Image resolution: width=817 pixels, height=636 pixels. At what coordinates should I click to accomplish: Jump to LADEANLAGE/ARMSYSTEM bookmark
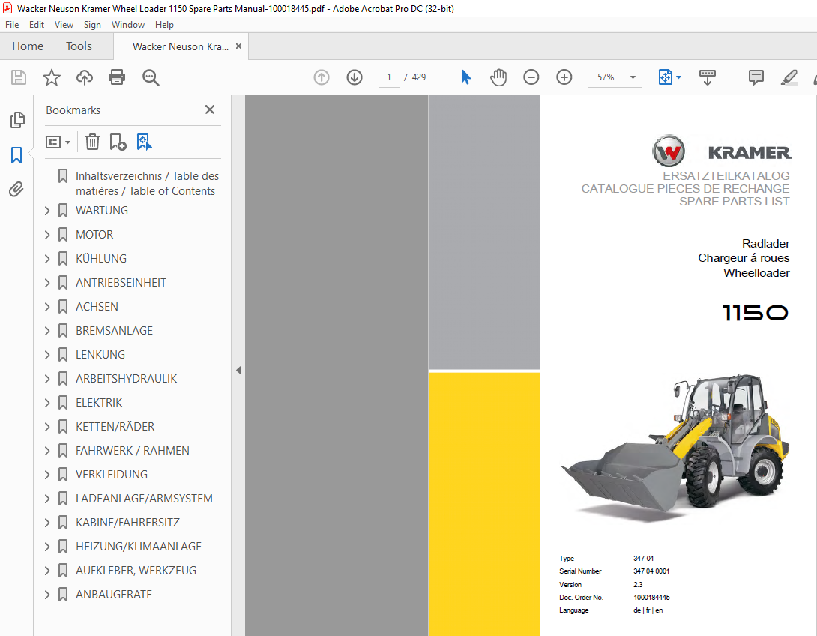(144, 498)
